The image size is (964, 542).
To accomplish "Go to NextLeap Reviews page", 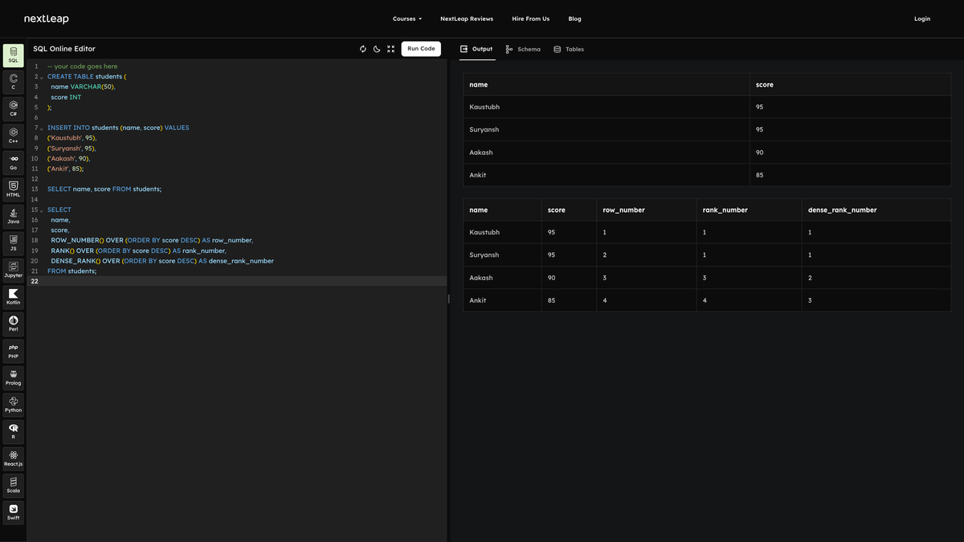I will 467,18.
